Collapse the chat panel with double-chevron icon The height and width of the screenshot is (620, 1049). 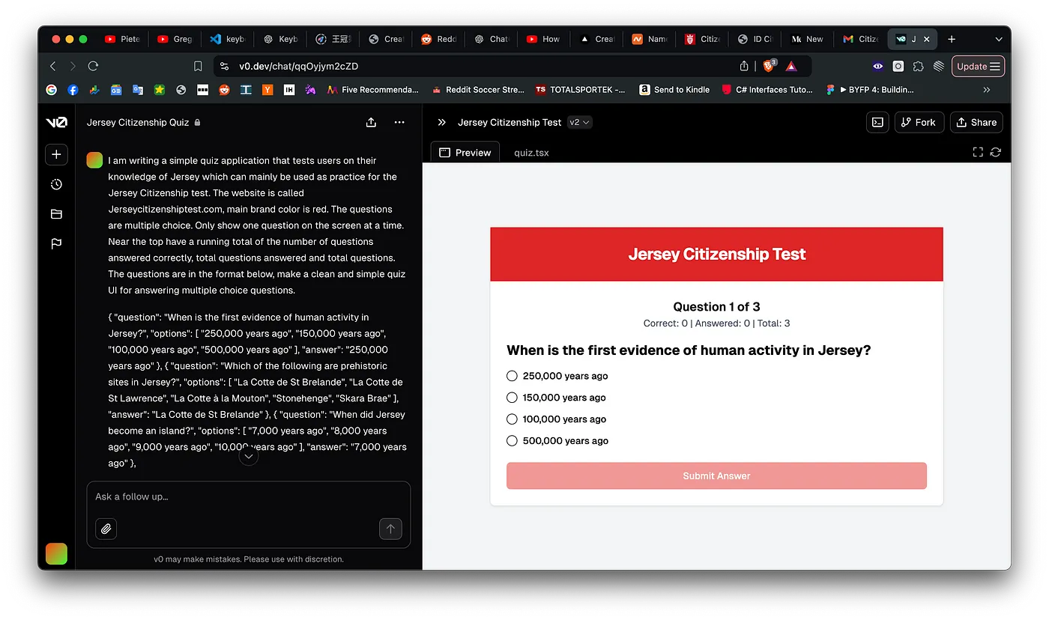442,122
